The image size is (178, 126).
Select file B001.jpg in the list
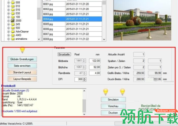54,4
